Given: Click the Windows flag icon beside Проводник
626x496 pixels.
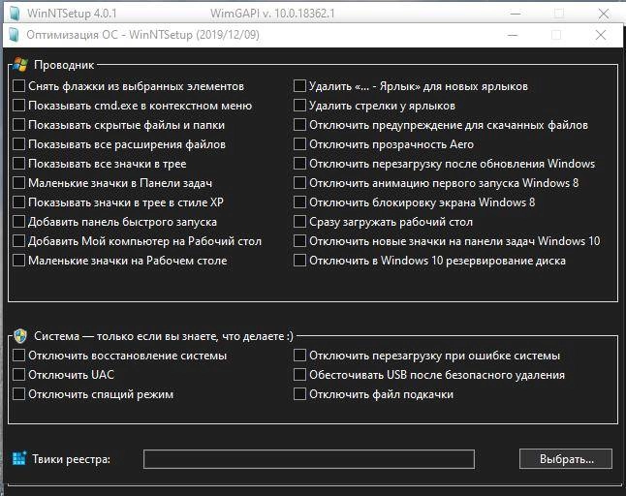Looking at the screenshot, I should pyautogui.click(x=20, y=65).
